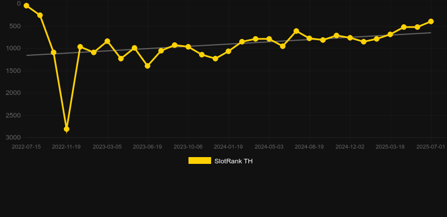Click the gray trend line's right end
The width and height of the screenshot is (447, 217).
(430, 33)
